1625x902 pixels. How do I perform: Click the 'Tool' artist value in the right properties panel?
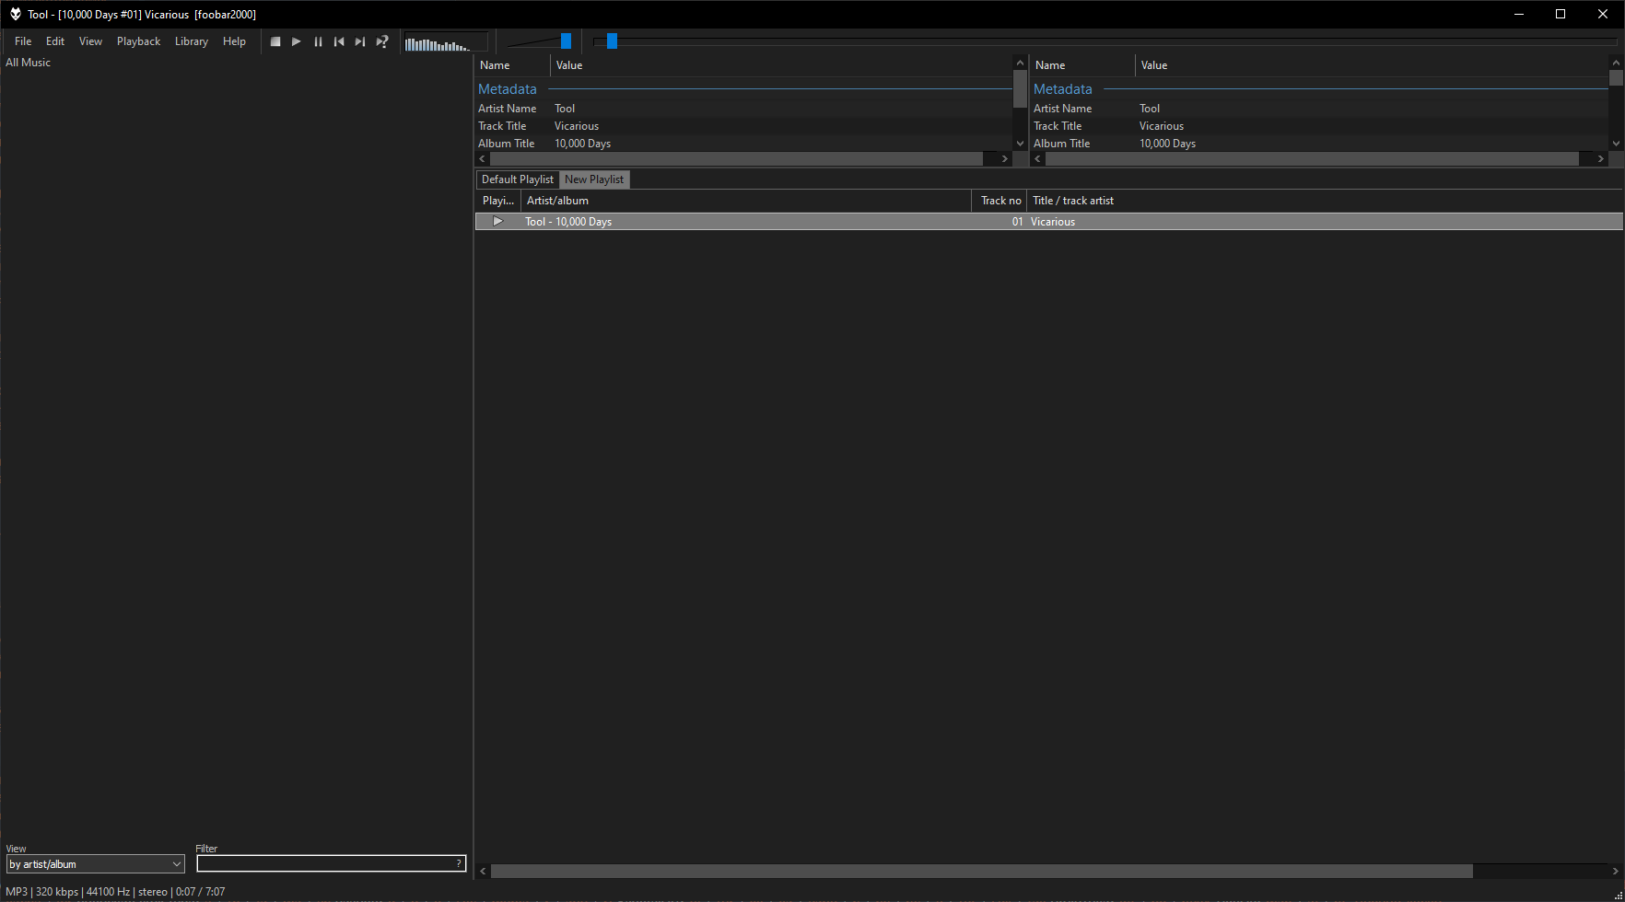(1150, 109)
